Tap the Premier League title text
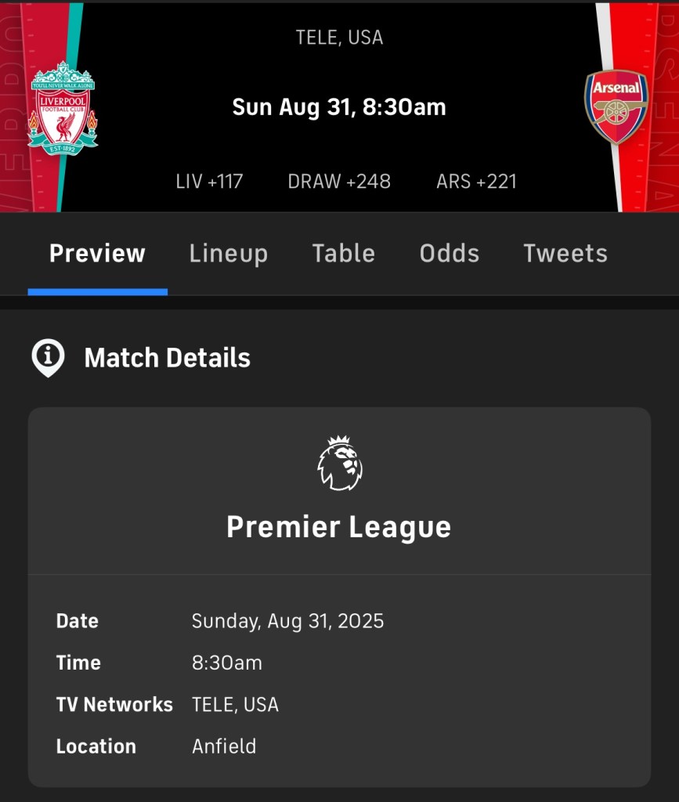This screenshot has height=802, width=679. click(339, 527)
